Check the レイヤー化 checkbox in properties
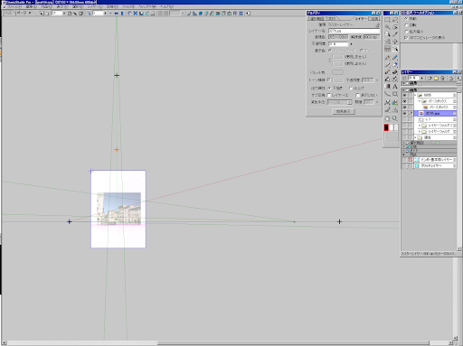The height and width of the screenshot is (346, 463). click(x=329, y=95)
